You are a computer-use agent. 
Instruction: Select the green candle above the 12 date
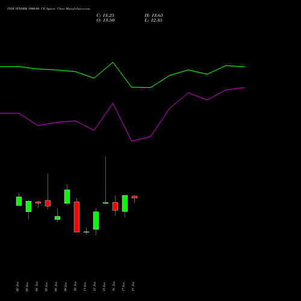[96, 220]
